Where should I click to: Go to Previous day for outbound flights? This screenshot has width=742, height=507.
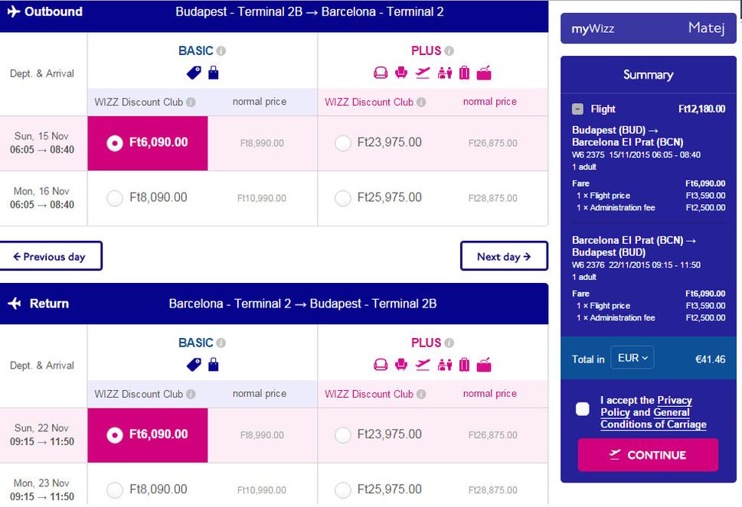pyautogui.click(x=50, y=257)
